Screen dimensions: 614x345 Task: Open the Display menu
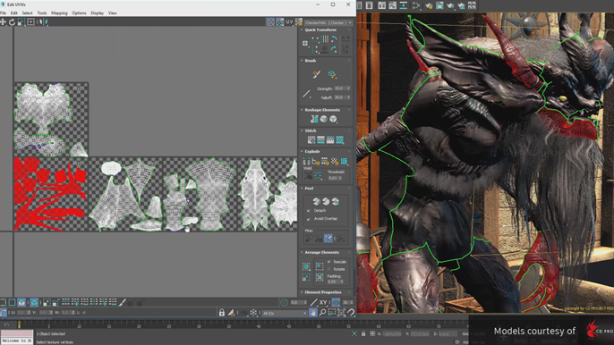tap(98, 13)
